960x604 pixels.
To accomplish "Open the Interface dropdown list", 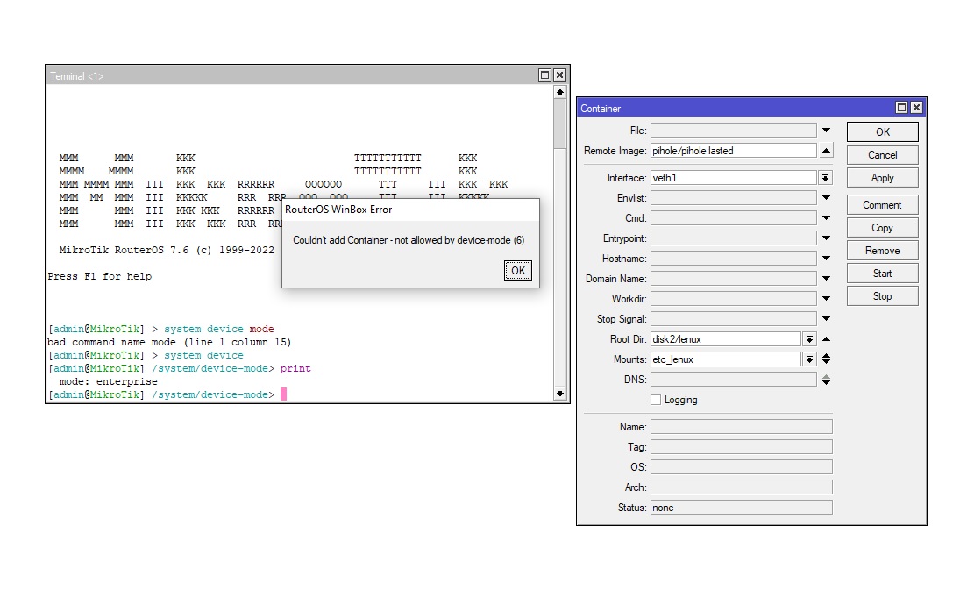I will pos(825,177).
